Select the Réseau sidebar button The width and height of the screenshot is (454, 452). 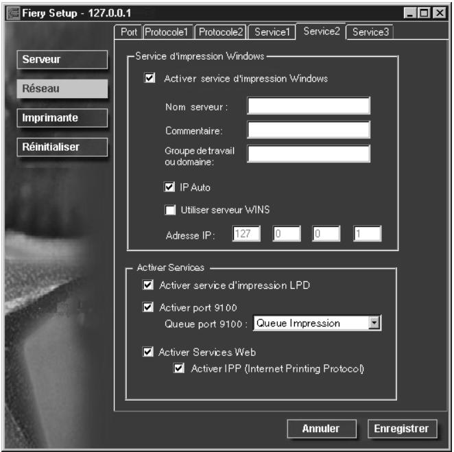point(62,88)
